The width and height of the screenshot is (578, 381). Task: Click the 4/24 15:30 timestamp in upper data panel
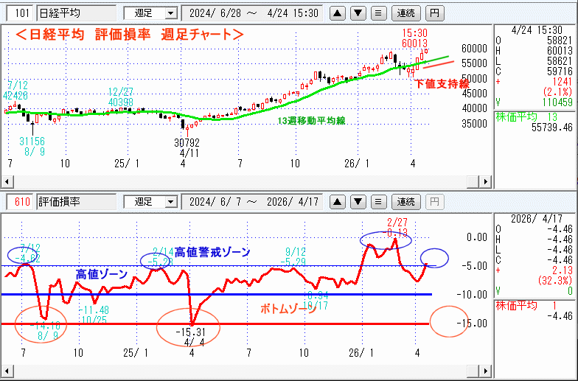(x=537, y=30)
